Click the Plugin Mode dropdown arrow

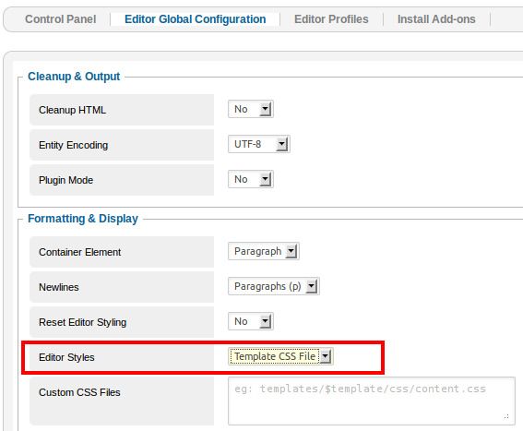(x=265, y=179)
